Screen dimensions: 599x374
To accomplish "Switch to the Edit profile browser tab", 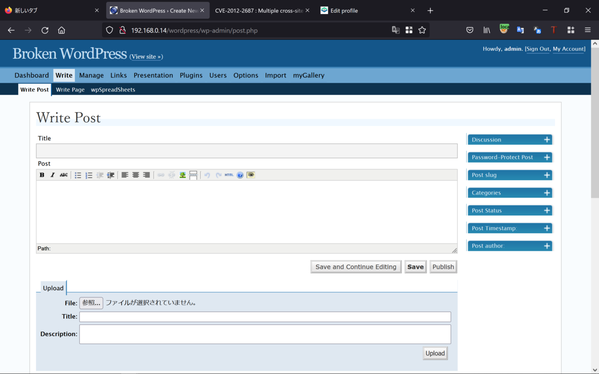I will [366, 10].
